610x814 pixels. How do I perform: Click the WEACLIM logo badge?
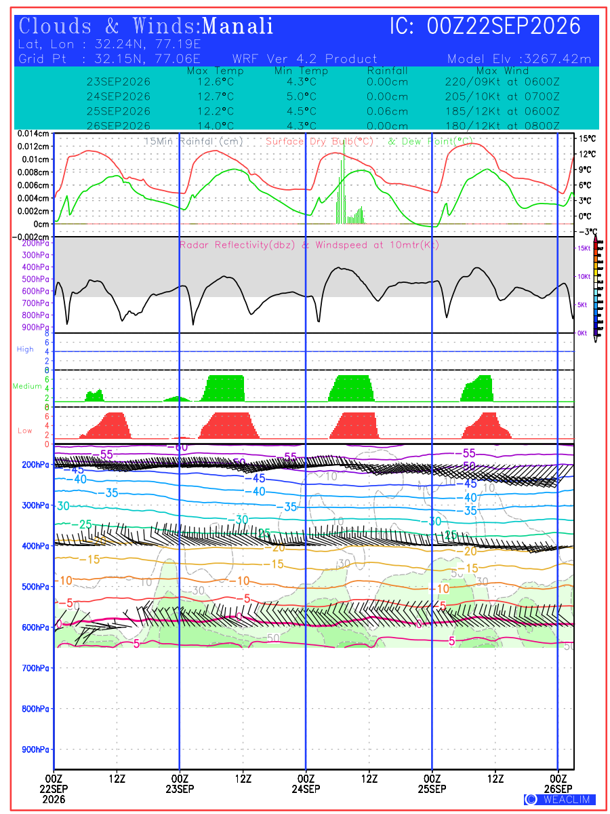click(560, 799)
